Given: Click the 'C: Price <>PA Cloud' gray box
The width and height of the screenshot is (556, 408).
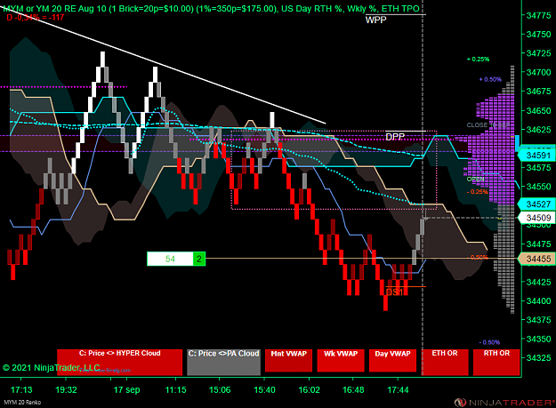Looking at the screenshot, I should (x=224, y=362).
